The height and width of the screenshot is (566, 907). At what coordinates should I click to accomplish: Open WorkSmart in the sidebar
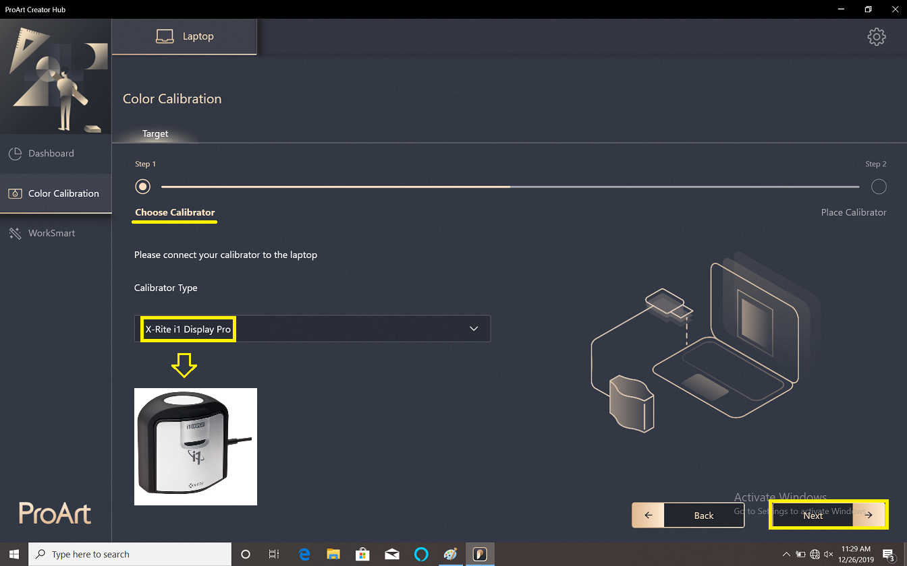[x=55, y=233]
